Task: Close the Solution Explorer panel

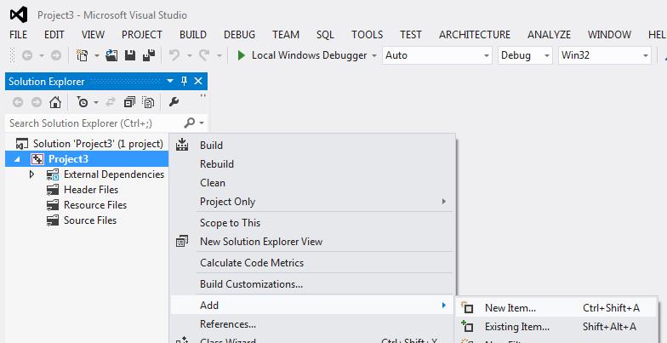Action: pyautogui.click(x=198, y=82)
